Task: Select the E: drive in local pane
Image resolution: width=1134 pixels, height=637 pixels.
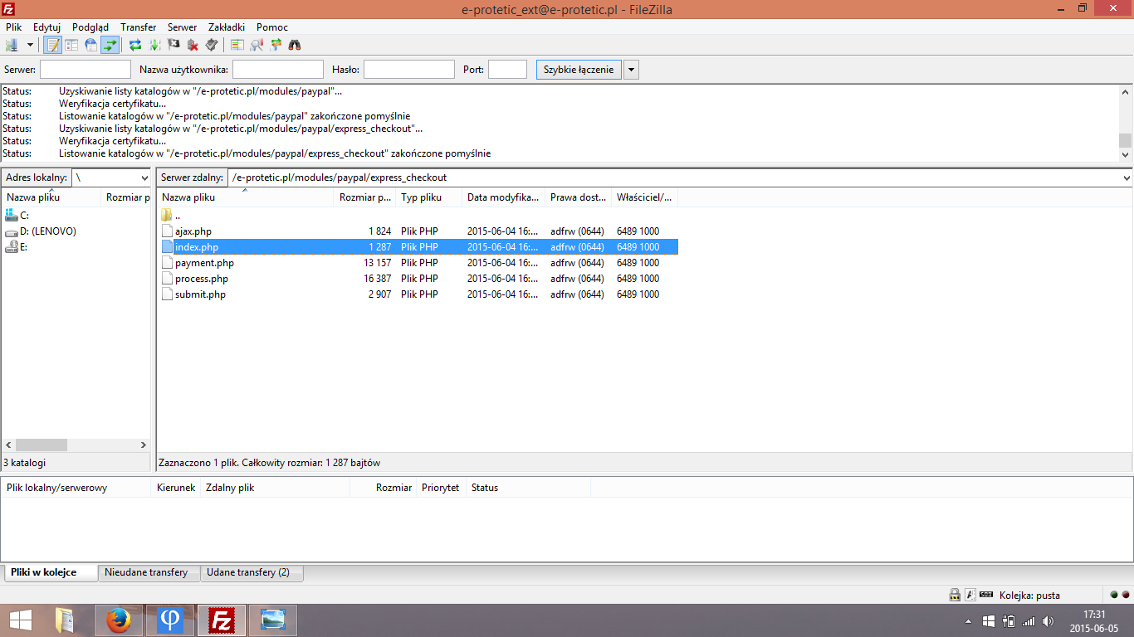Action: (x=17, y=247)
